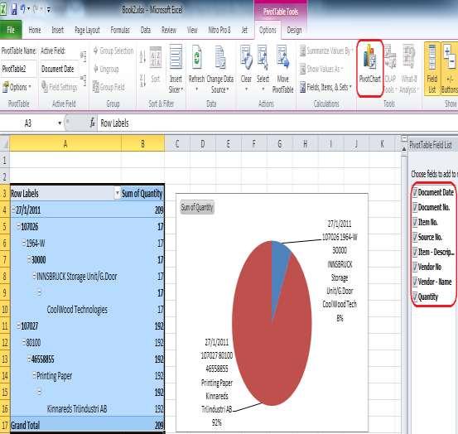This screenshot has height=434, width=458.
Task: Click the formula bar showing Row Labels
Action: pos(277,123)
